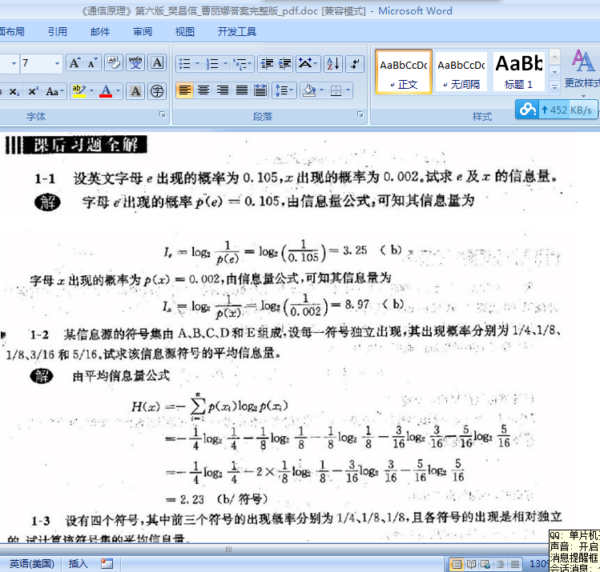Image resolution: width=600 pixels, height=572 pixels.
Task: Click the QQ message notification popup
Action: tap(574, 550)
